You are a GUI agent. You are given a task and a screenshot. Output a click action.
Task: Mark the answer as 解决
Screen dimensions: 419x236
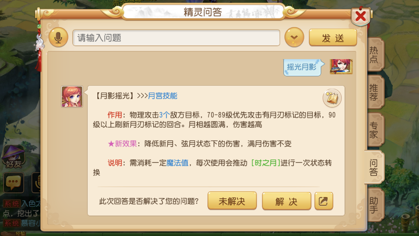pyautogui.click(x=286, y=201)
